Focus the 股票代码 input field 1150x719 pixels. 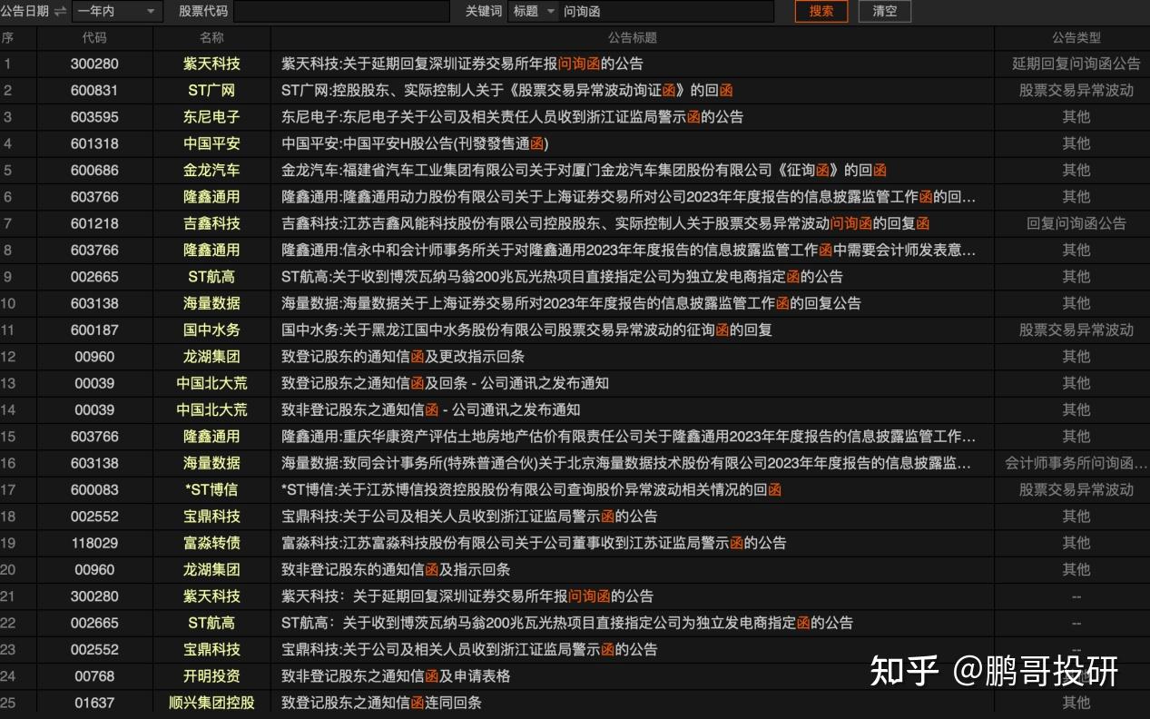[341, 12]
